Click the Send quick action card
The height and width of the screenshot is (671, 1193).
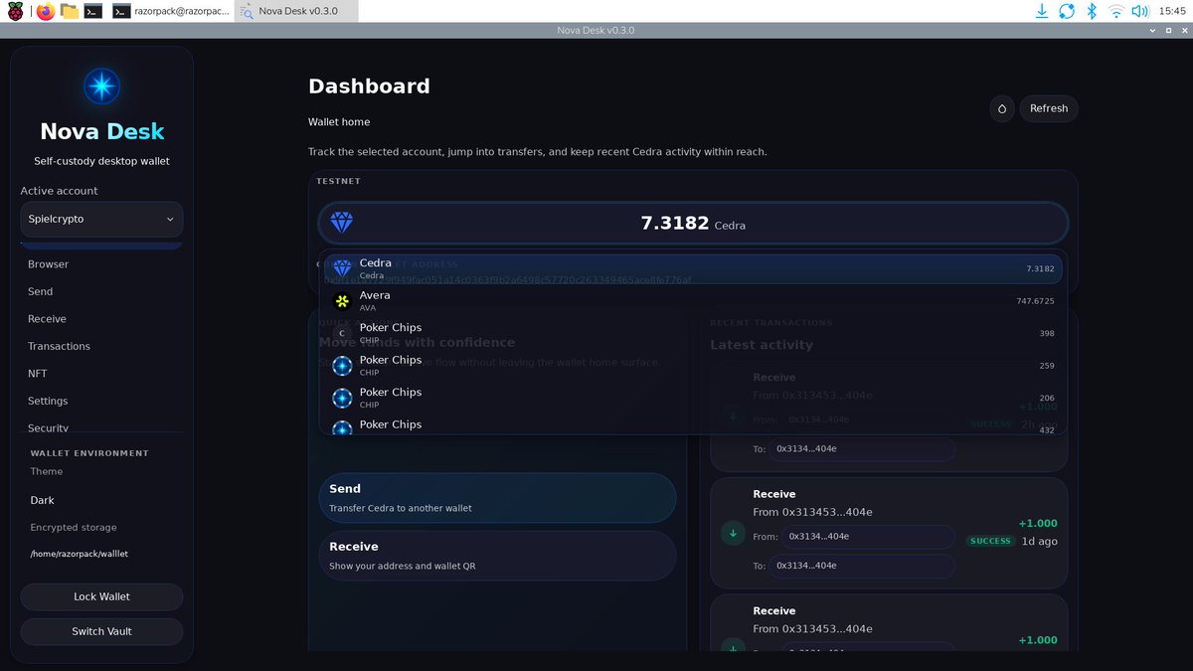click(497, 497)
